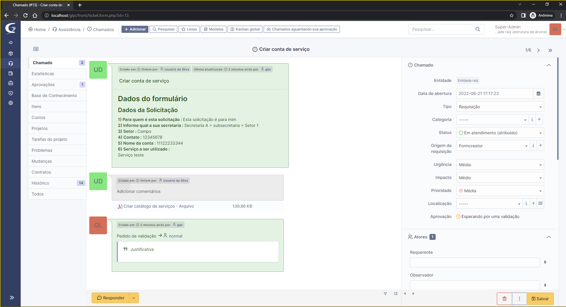Collapse the Atores section chevron
Viewport: 566px width, 307px height.
click(x=549, y=237)
